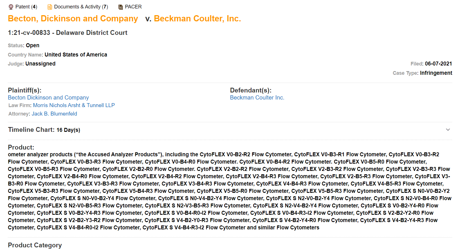The image size is (460, 251).
Task: Click the Product Category heading
Action: point(35,245)
